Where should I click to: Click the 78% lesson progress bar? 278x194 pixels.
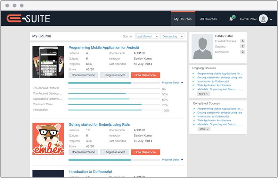(114, 104)
